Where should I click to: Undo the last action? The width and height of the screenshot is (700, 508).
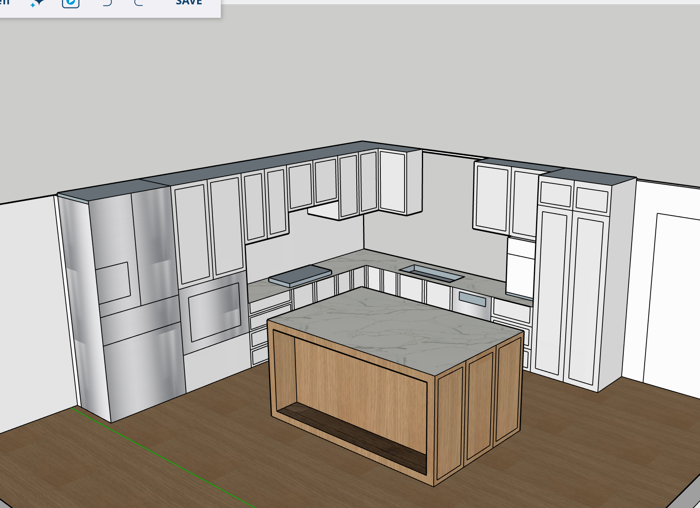[107, 3]
